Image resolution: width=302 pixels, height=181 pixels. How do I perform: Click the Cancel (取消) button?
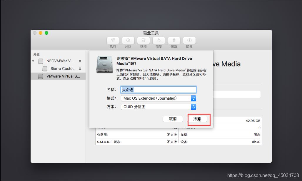tap(173, 119)
